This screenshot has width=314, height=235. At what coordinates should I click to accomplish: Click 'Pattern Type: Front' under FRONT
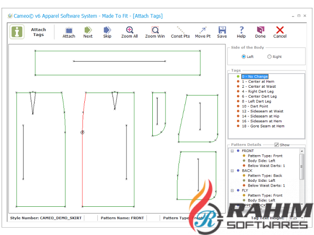click(x=265, y=156)
